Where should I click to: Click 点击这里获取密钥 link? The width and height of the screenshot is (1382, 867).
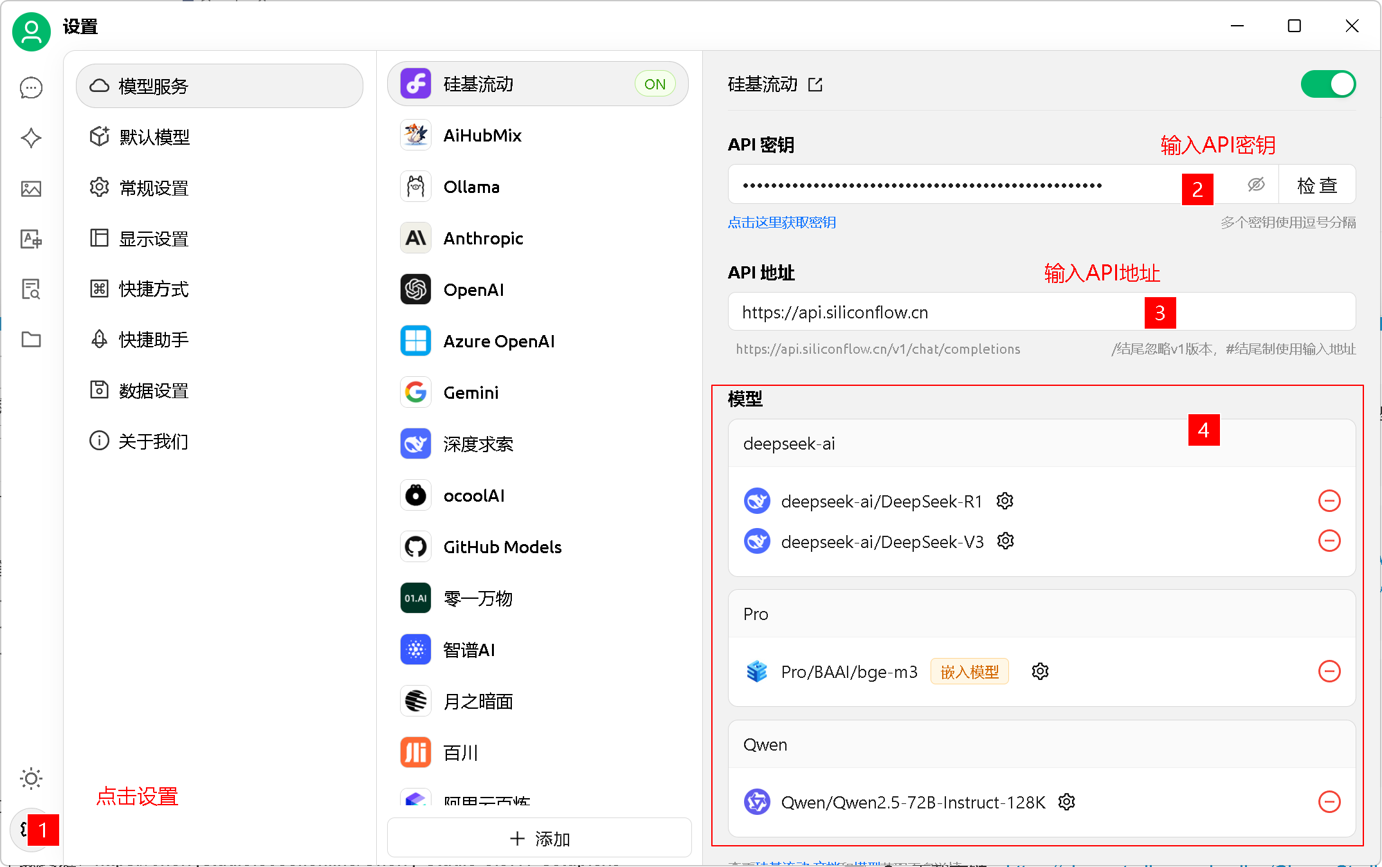781,223
